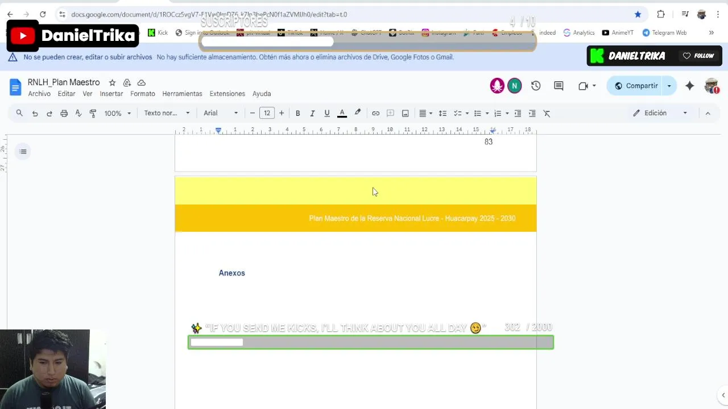This screenshot has width=728, height=409.
Task: Show the document outline tabs icon
Action: (x=23, y=151)
